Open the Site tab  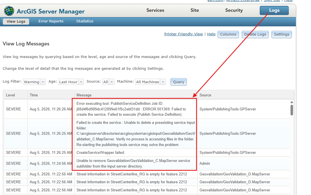coord(195,10)
